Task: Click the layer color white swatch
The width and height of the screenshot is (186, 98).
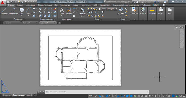Action: [x=100, y=9]
